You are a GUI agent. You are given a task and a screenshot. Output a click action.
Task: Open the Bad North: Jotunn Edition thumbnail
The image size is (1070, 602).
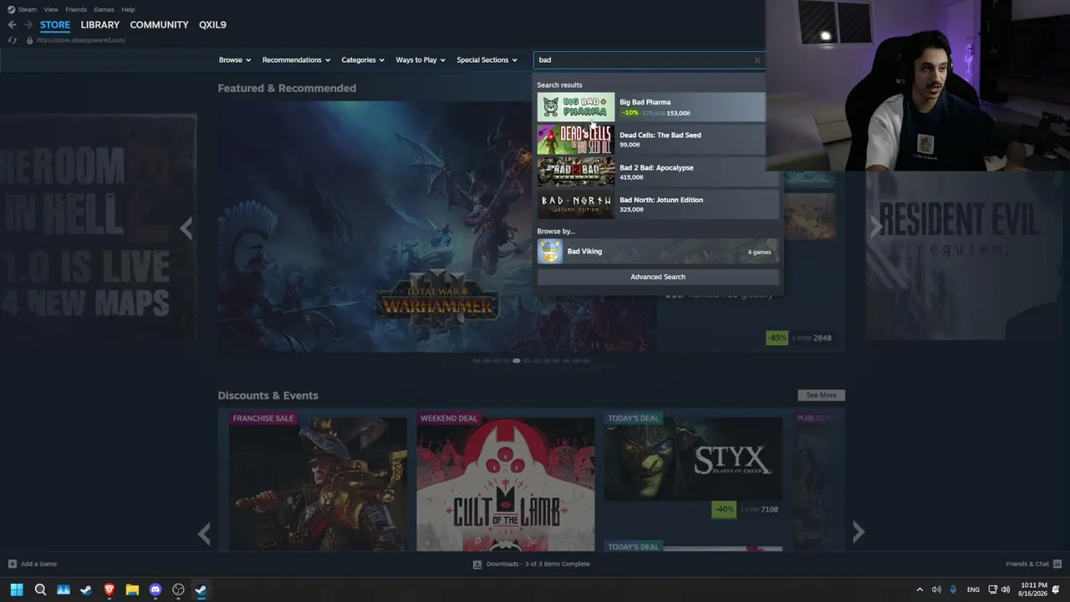point(576,205)
